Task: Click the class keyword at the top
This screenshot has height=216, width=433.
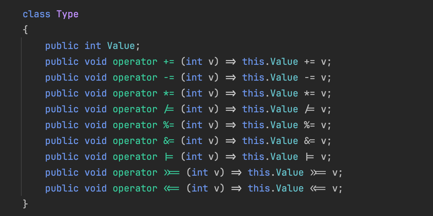Action: click(37, 14)
